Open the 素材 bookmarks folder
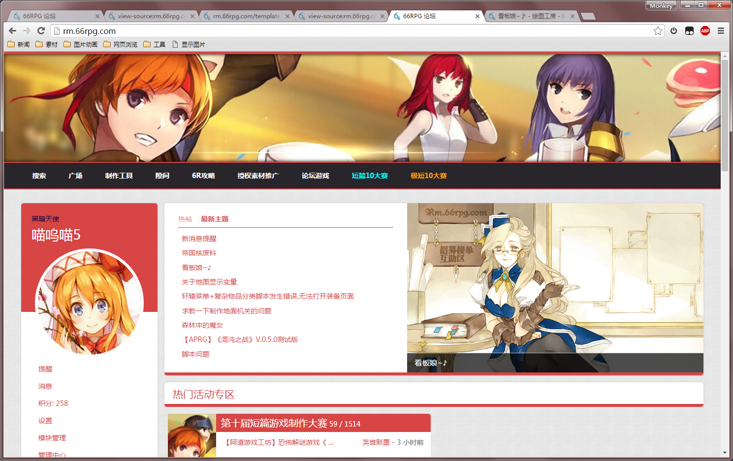The height and width of the screenshot is (461, 733). coord(47,44)
